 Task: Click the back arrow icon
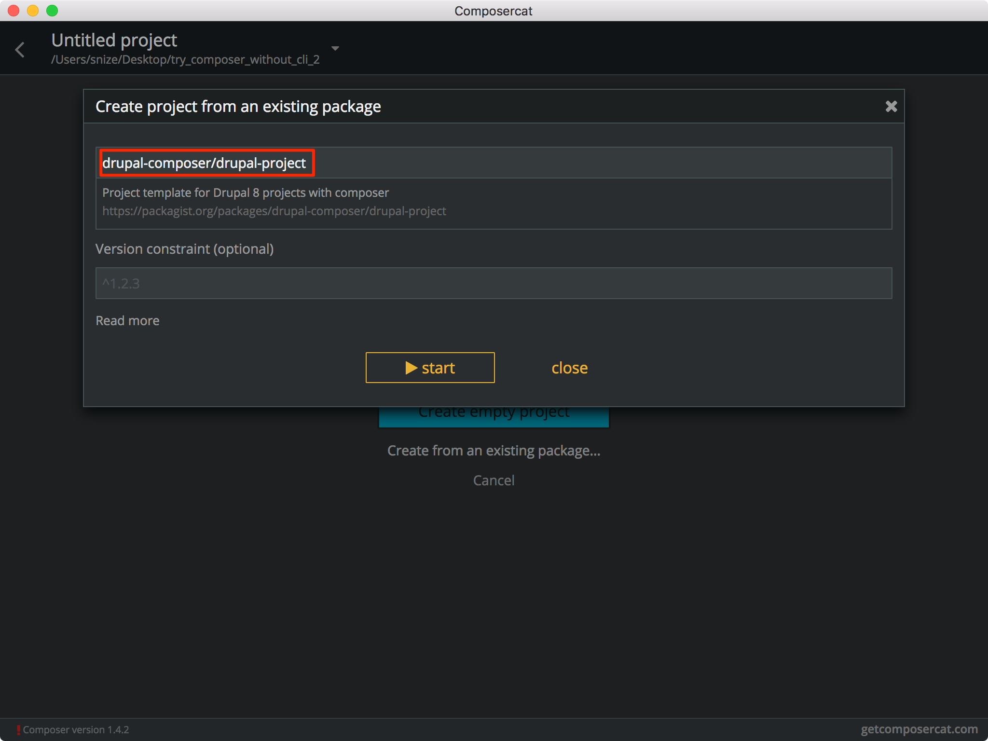[x=20, y=49]
